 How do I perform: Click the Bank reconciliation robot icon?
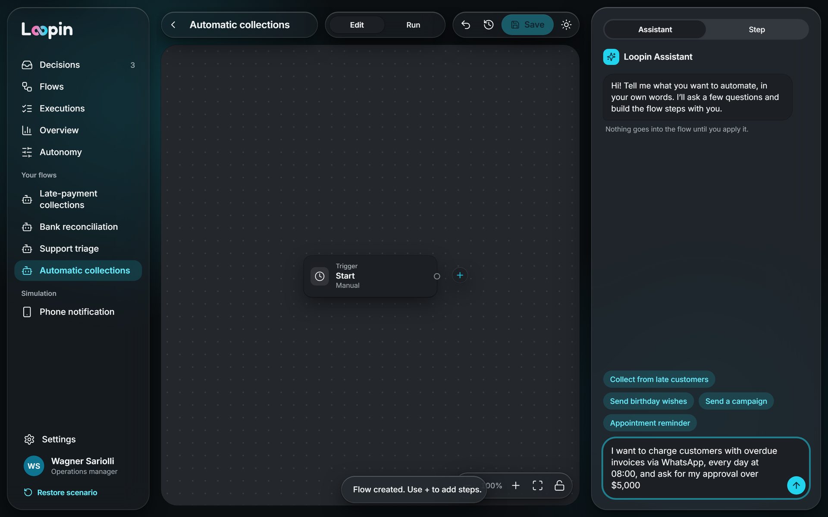27,227
